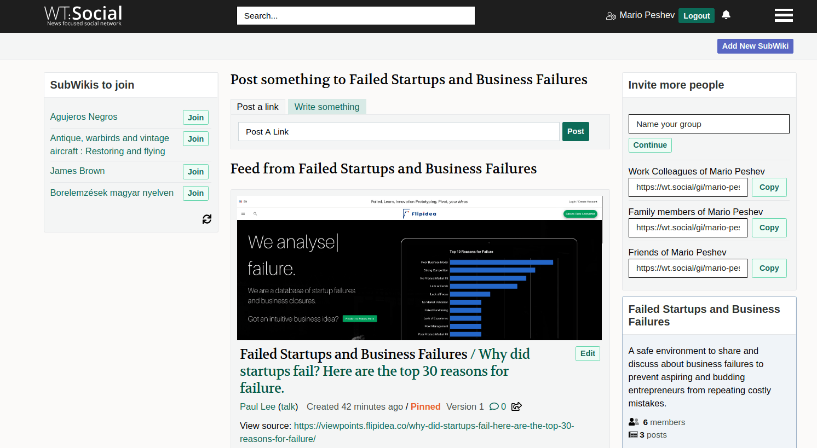
Task: Open the hamburger menu in header
Action: coord(784,15)
